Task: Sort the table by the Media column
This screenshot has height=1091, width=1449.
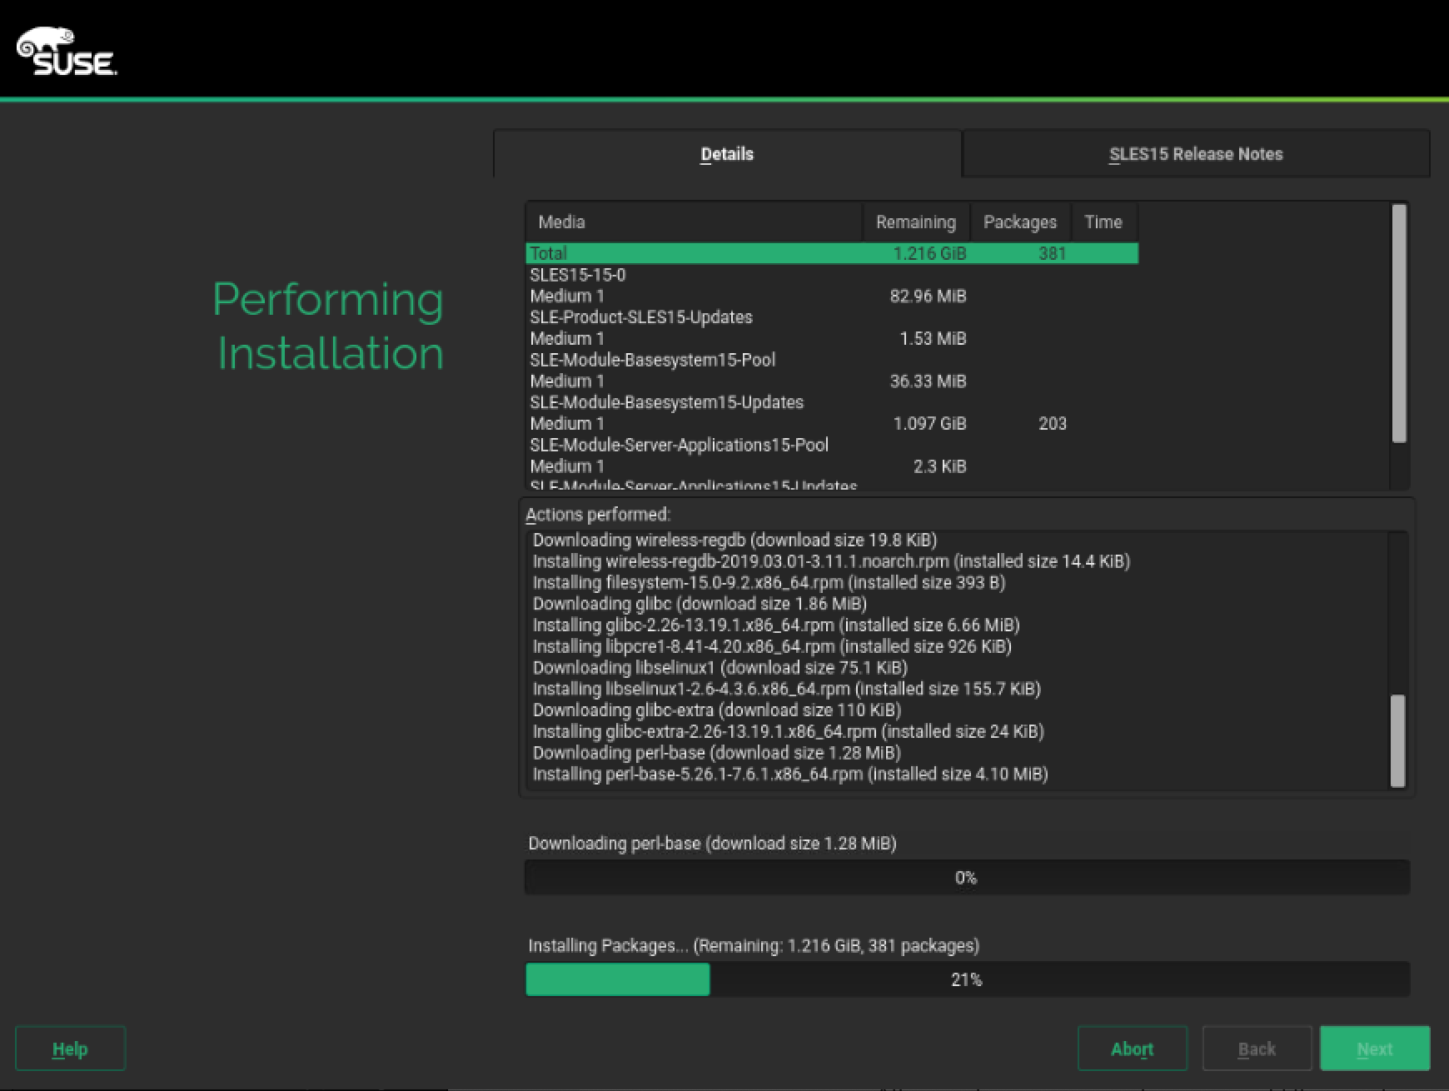Action: click(563, 222)
